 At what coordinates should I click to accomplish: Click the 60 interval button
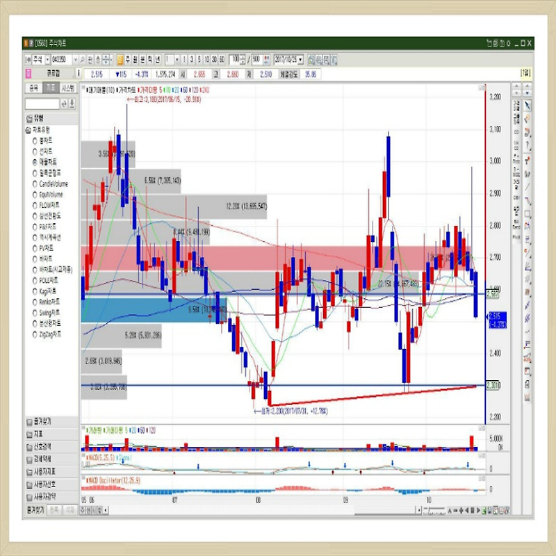pyautogui.click(x=222, y=60)
